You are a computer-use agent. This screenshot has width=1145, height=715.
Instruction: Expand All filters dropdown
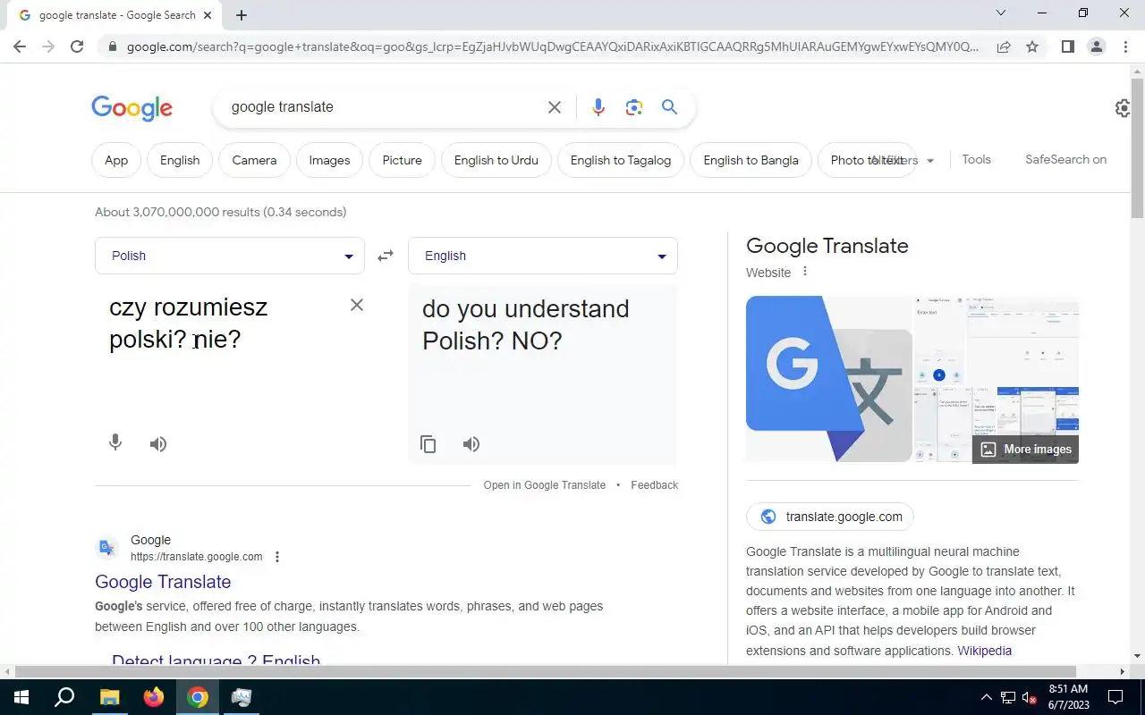(x=902, y=160)
